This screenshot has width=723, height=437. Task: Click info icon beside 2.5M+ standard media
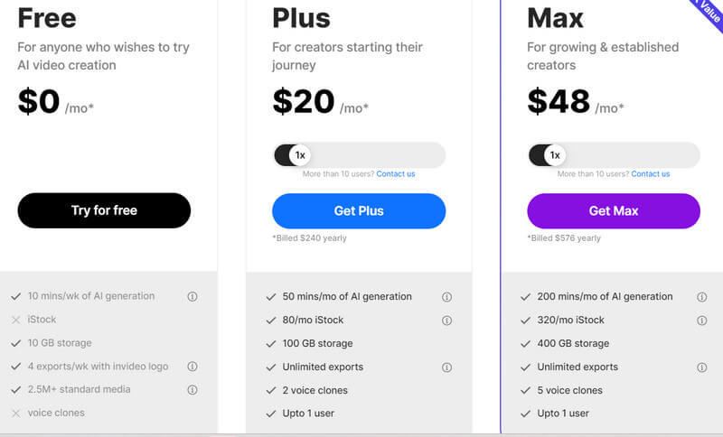click(192, 390)
